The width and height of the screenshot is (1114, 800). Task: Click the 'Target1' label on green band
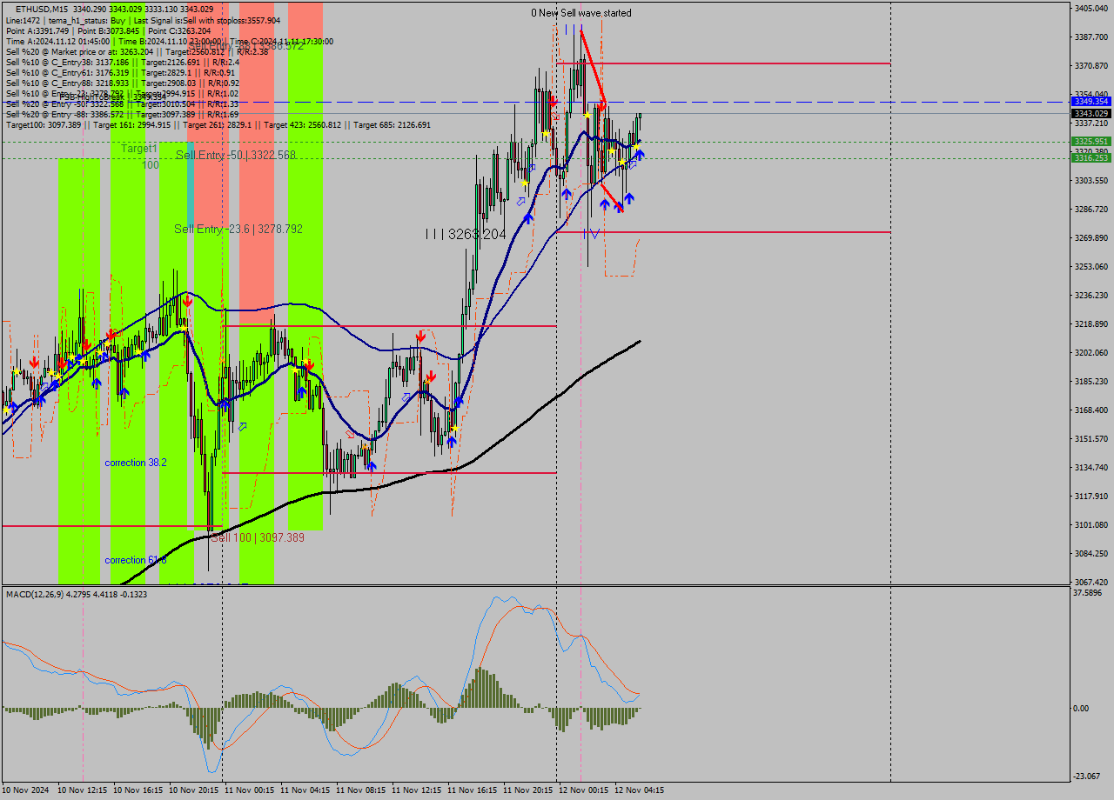click(139, 149)
